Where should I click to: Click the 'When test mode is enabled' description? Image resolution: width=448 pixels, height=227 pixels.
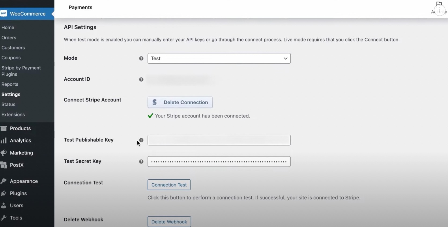tap(232, 40)
